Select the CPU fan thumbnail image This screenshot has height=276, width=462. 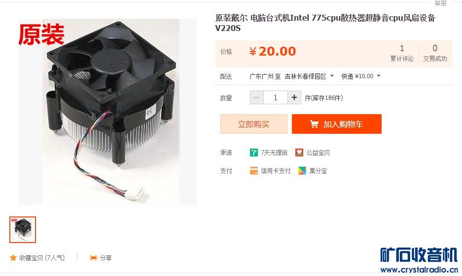(x=23, y=230)
